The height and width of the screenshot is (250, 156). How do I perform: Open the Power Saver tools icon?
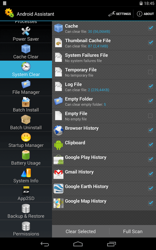pos(26,31)
